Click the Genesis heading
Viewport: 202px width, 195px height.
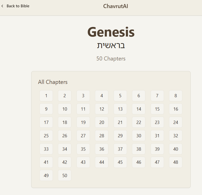click(111, 32)
